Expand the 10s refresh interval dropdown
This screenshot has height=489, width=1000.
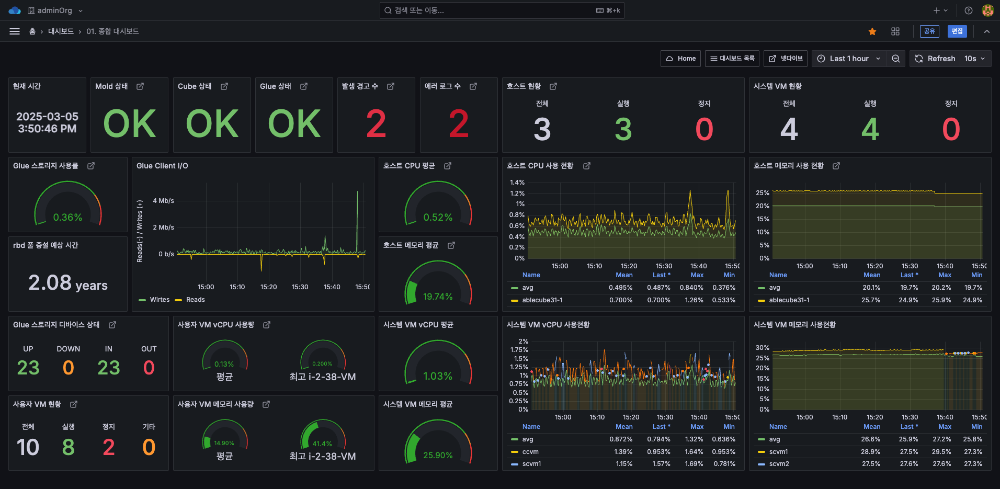[975, 59]
